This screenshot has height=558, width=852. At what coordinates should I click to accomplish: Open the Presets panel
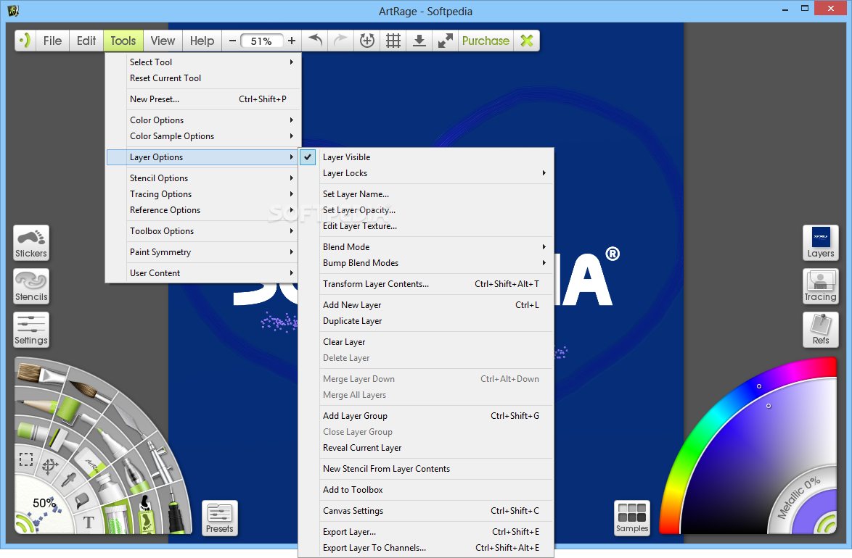pos(219,518)
